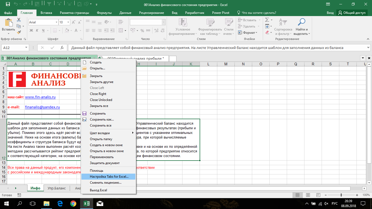The height and width of the screenshot is (209, 372).
Task: Open the www.fin-analis.ru hyperlink
Action: 40,97
